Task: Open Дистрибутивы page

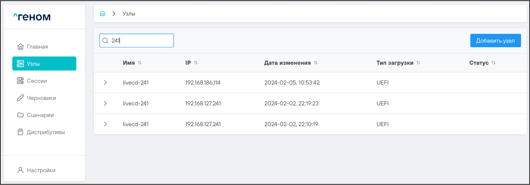Action: 46,132
